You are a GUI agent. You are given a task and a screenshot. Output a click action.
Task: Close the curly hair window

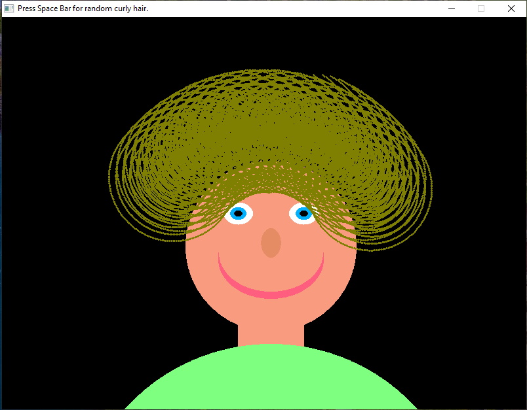[511, 9]
